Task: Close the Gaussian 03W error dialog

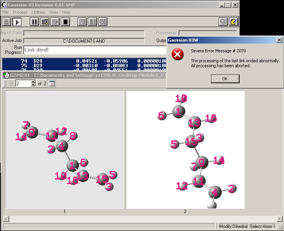Action: [x=279, y=40]
